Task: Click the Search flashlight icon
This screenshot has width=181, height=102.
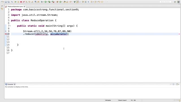Action: (70, 2)
